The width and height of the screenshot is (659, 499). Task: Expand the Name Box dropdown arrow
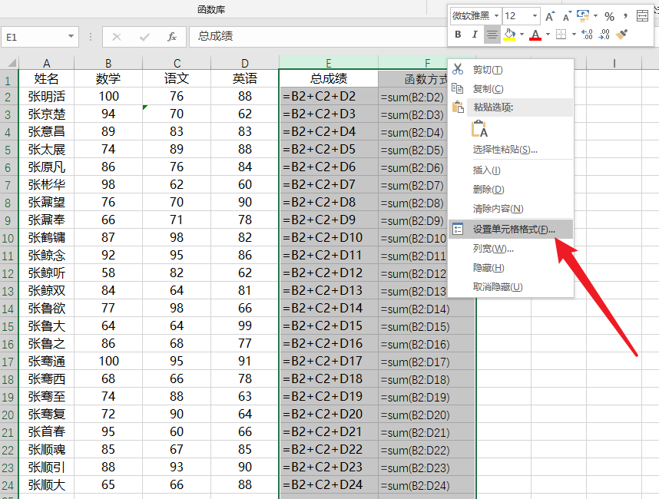click(71, 36)
